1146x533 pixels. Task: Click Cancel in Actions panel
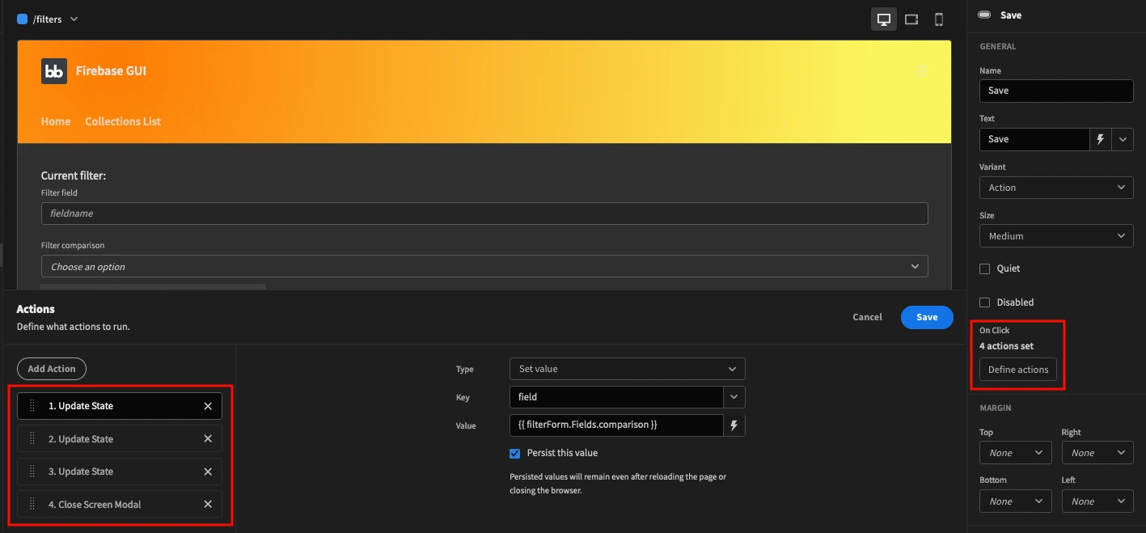click(867, 317)
